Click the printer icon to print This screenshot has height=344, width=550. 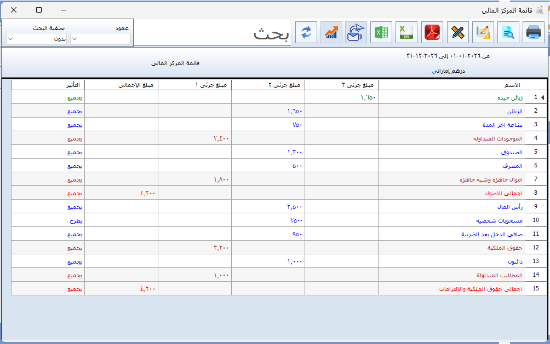click(x=533, y=33)
